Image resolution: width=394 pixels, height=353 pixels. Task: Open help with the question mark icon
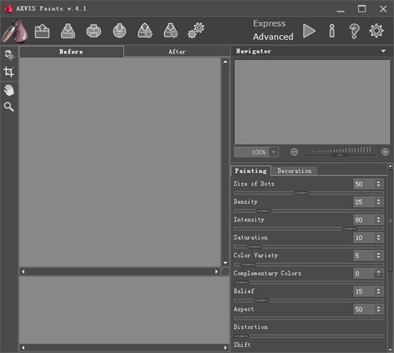(355, 31)
